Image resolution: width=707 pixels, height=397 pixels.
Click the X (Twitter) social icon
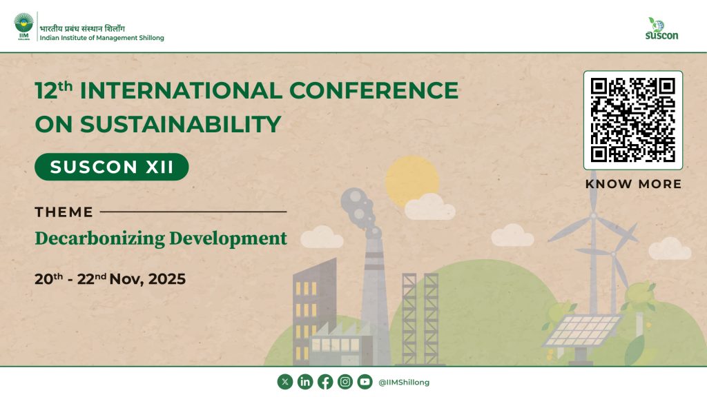tap(285, 382)
